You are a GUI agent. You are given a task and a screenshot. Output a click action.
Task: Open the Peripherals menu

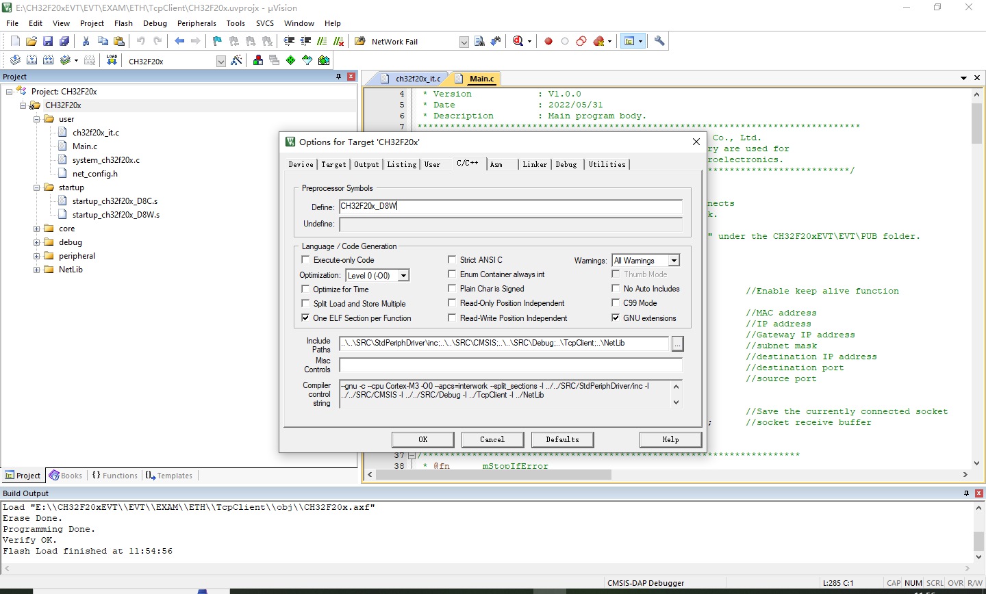click(197, 23)
